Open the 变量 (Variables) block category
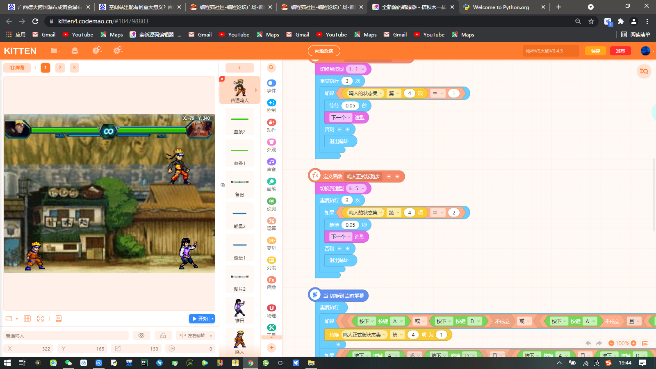656x369 pixels. click(271, 244)
